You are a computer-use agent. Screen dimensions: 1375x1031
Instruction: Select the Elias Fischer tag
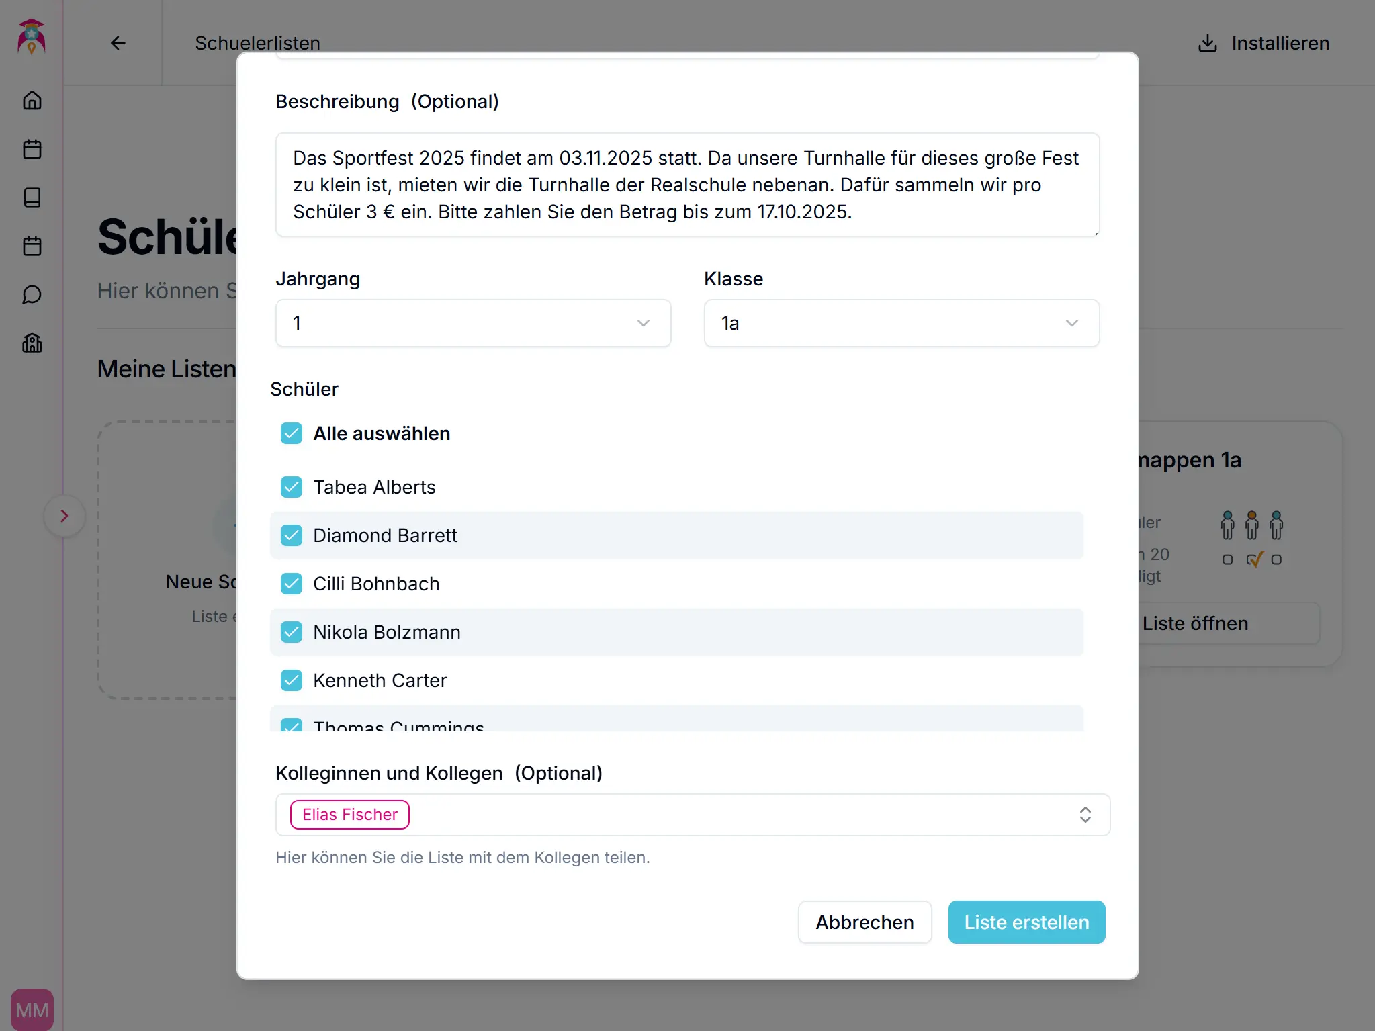349,815
